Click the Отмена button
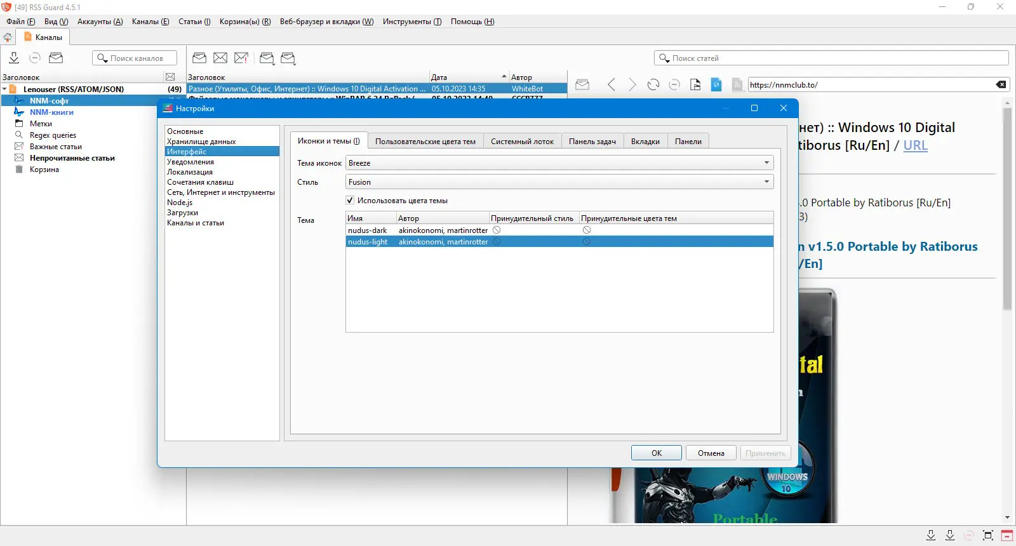Image resolution: width=1016 pixels, height=546 pixels. [x=711, y=453]
